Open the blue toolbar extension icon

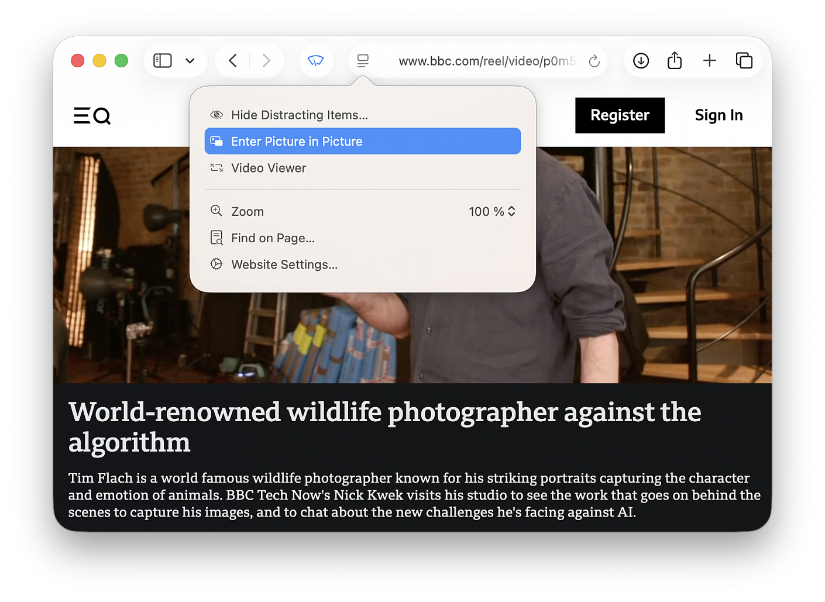[x=316, y=61]
